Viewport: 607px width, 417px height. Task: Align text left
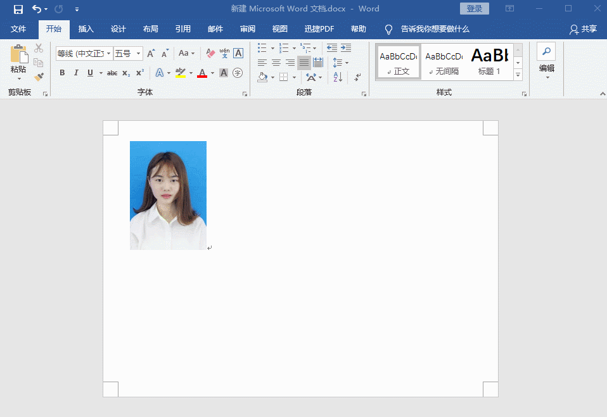pyautogui.click(x=262, y=62)
